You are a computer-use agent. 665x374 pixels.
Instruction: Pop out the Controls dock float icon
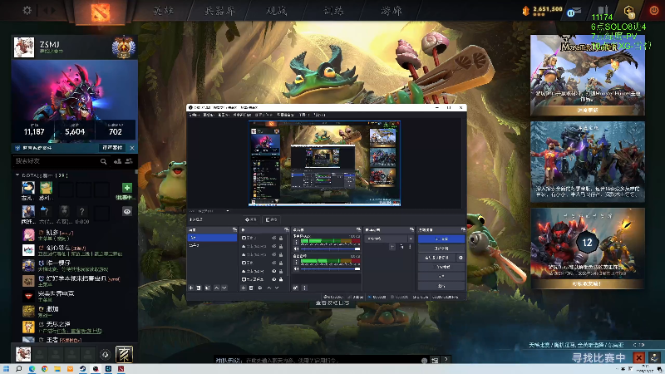click(x=463, y=230)
